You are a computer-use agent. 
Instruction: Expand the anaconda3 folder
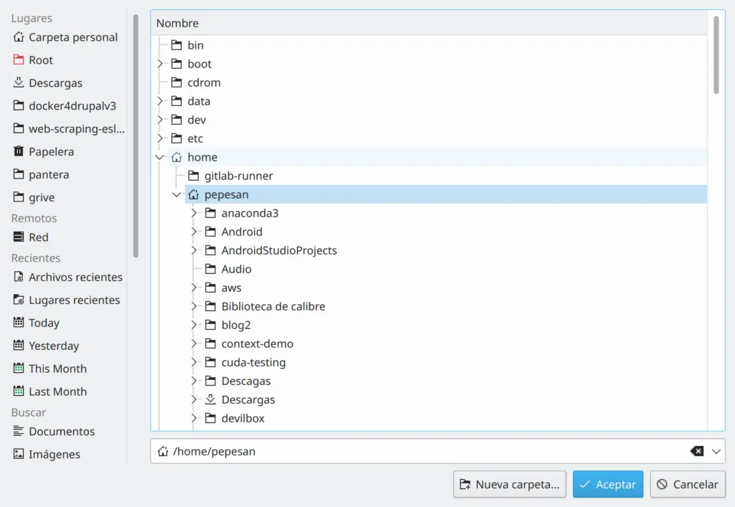click(x=194, y=213)
